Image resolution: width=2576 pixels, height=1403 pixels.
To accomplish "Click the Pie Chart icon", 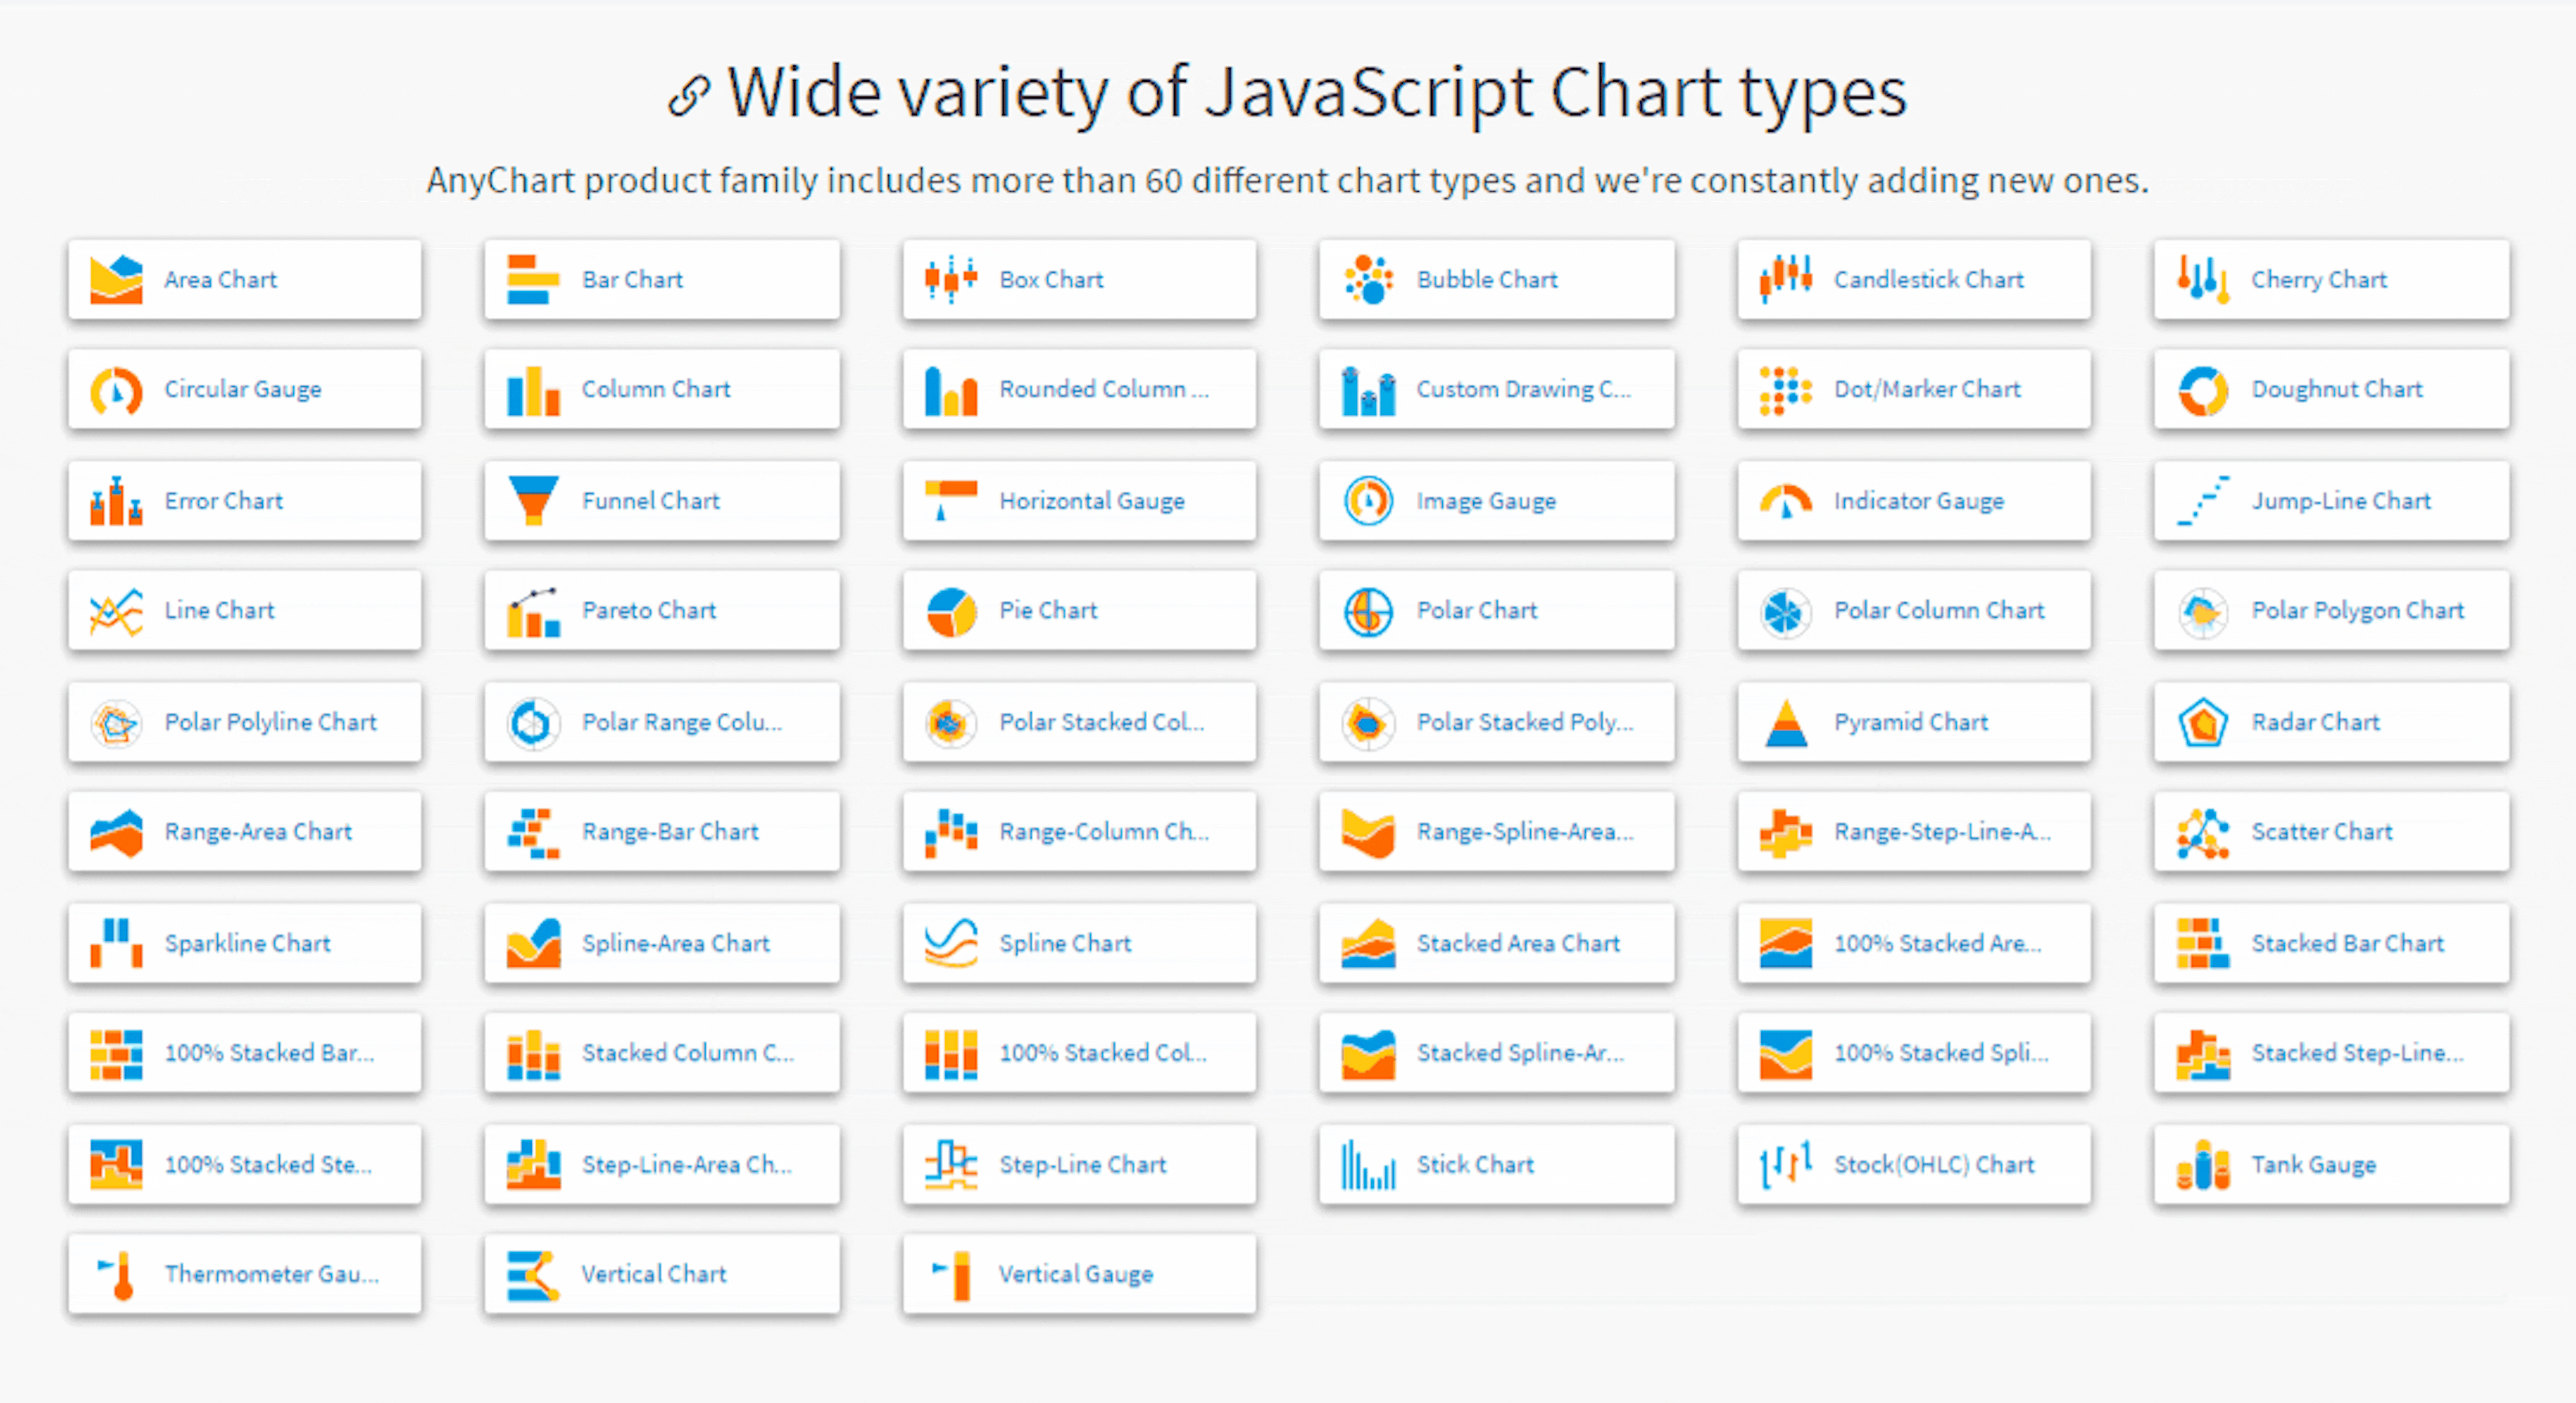I will (950, 611).
